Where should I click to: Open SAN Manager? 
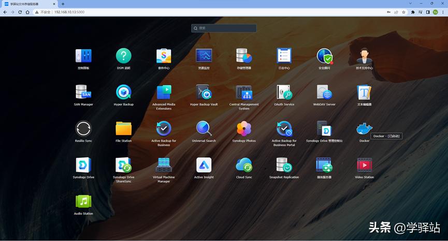coord(83,93)
